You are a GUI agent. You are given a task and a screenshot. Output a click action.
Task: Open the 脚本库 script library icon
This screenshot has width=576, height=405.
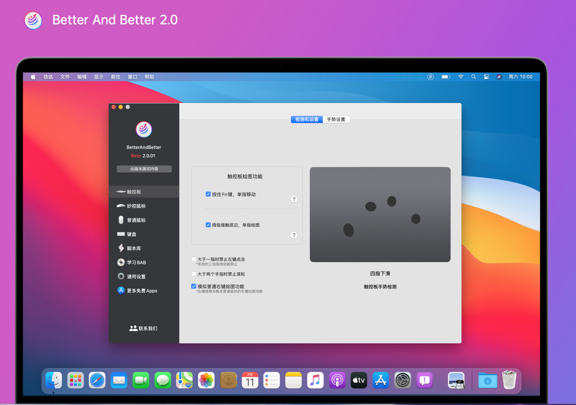(121, 248)
